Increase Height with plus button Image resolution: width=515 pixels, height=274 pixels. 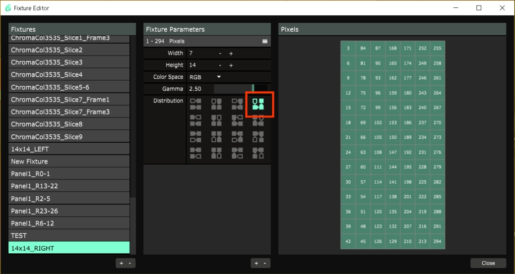231,65
